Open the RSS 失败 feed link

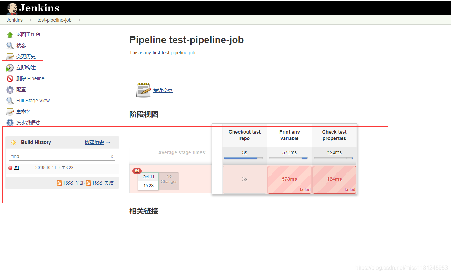pyautogui.click(x=103, y=183)
